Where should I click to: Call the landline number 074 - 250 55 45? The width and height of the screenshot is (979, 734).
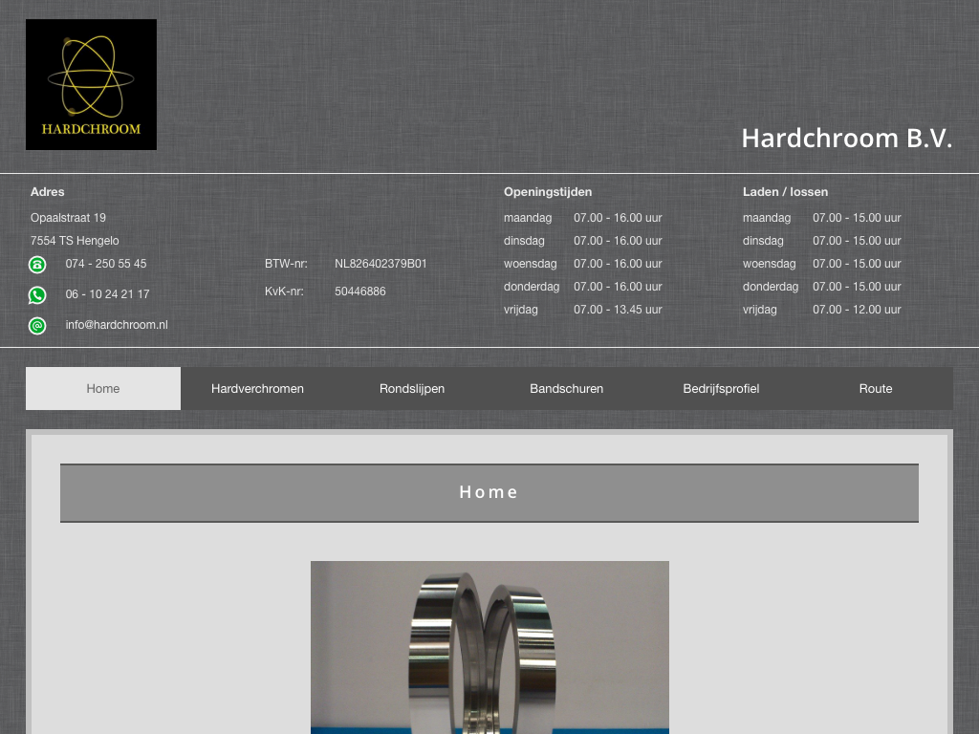(x=106, y=264)
